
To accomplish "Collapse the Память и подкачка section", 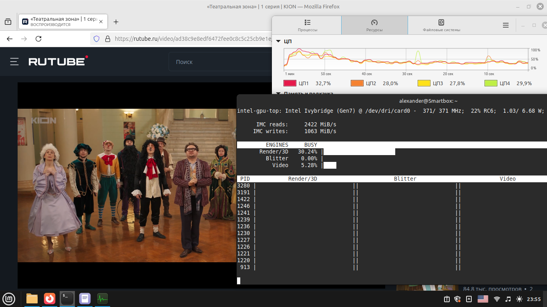I will tap(278, 94).
